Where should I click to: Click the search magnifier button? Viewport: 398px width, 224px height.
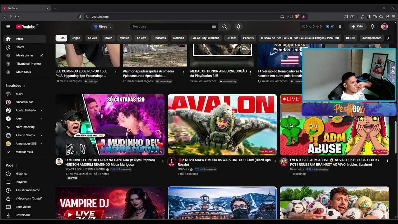[224, 26]
